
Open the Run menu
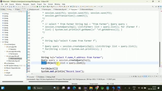coord(45,4)
